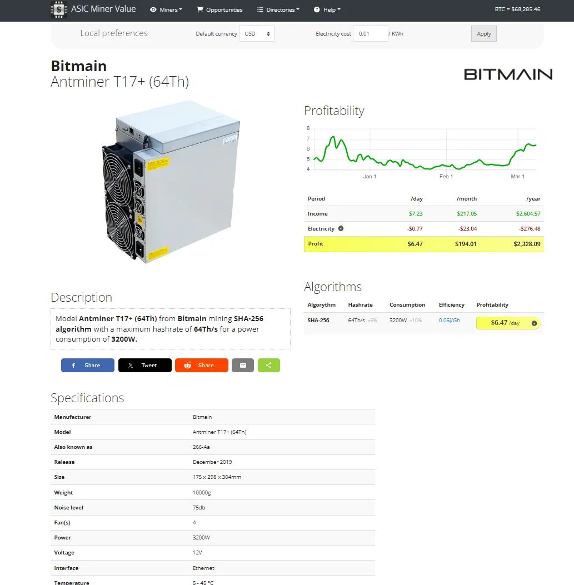
Task: Click the Profitability column header
Action: [492, 305]
